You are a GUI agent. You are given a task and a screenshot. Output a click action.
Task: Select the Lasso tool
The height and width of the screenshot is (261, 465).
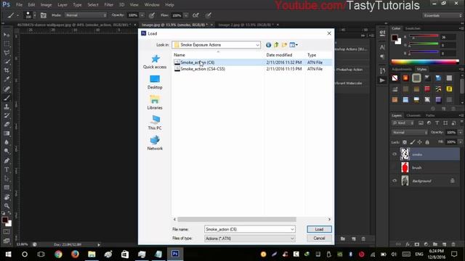click(7, 53)
